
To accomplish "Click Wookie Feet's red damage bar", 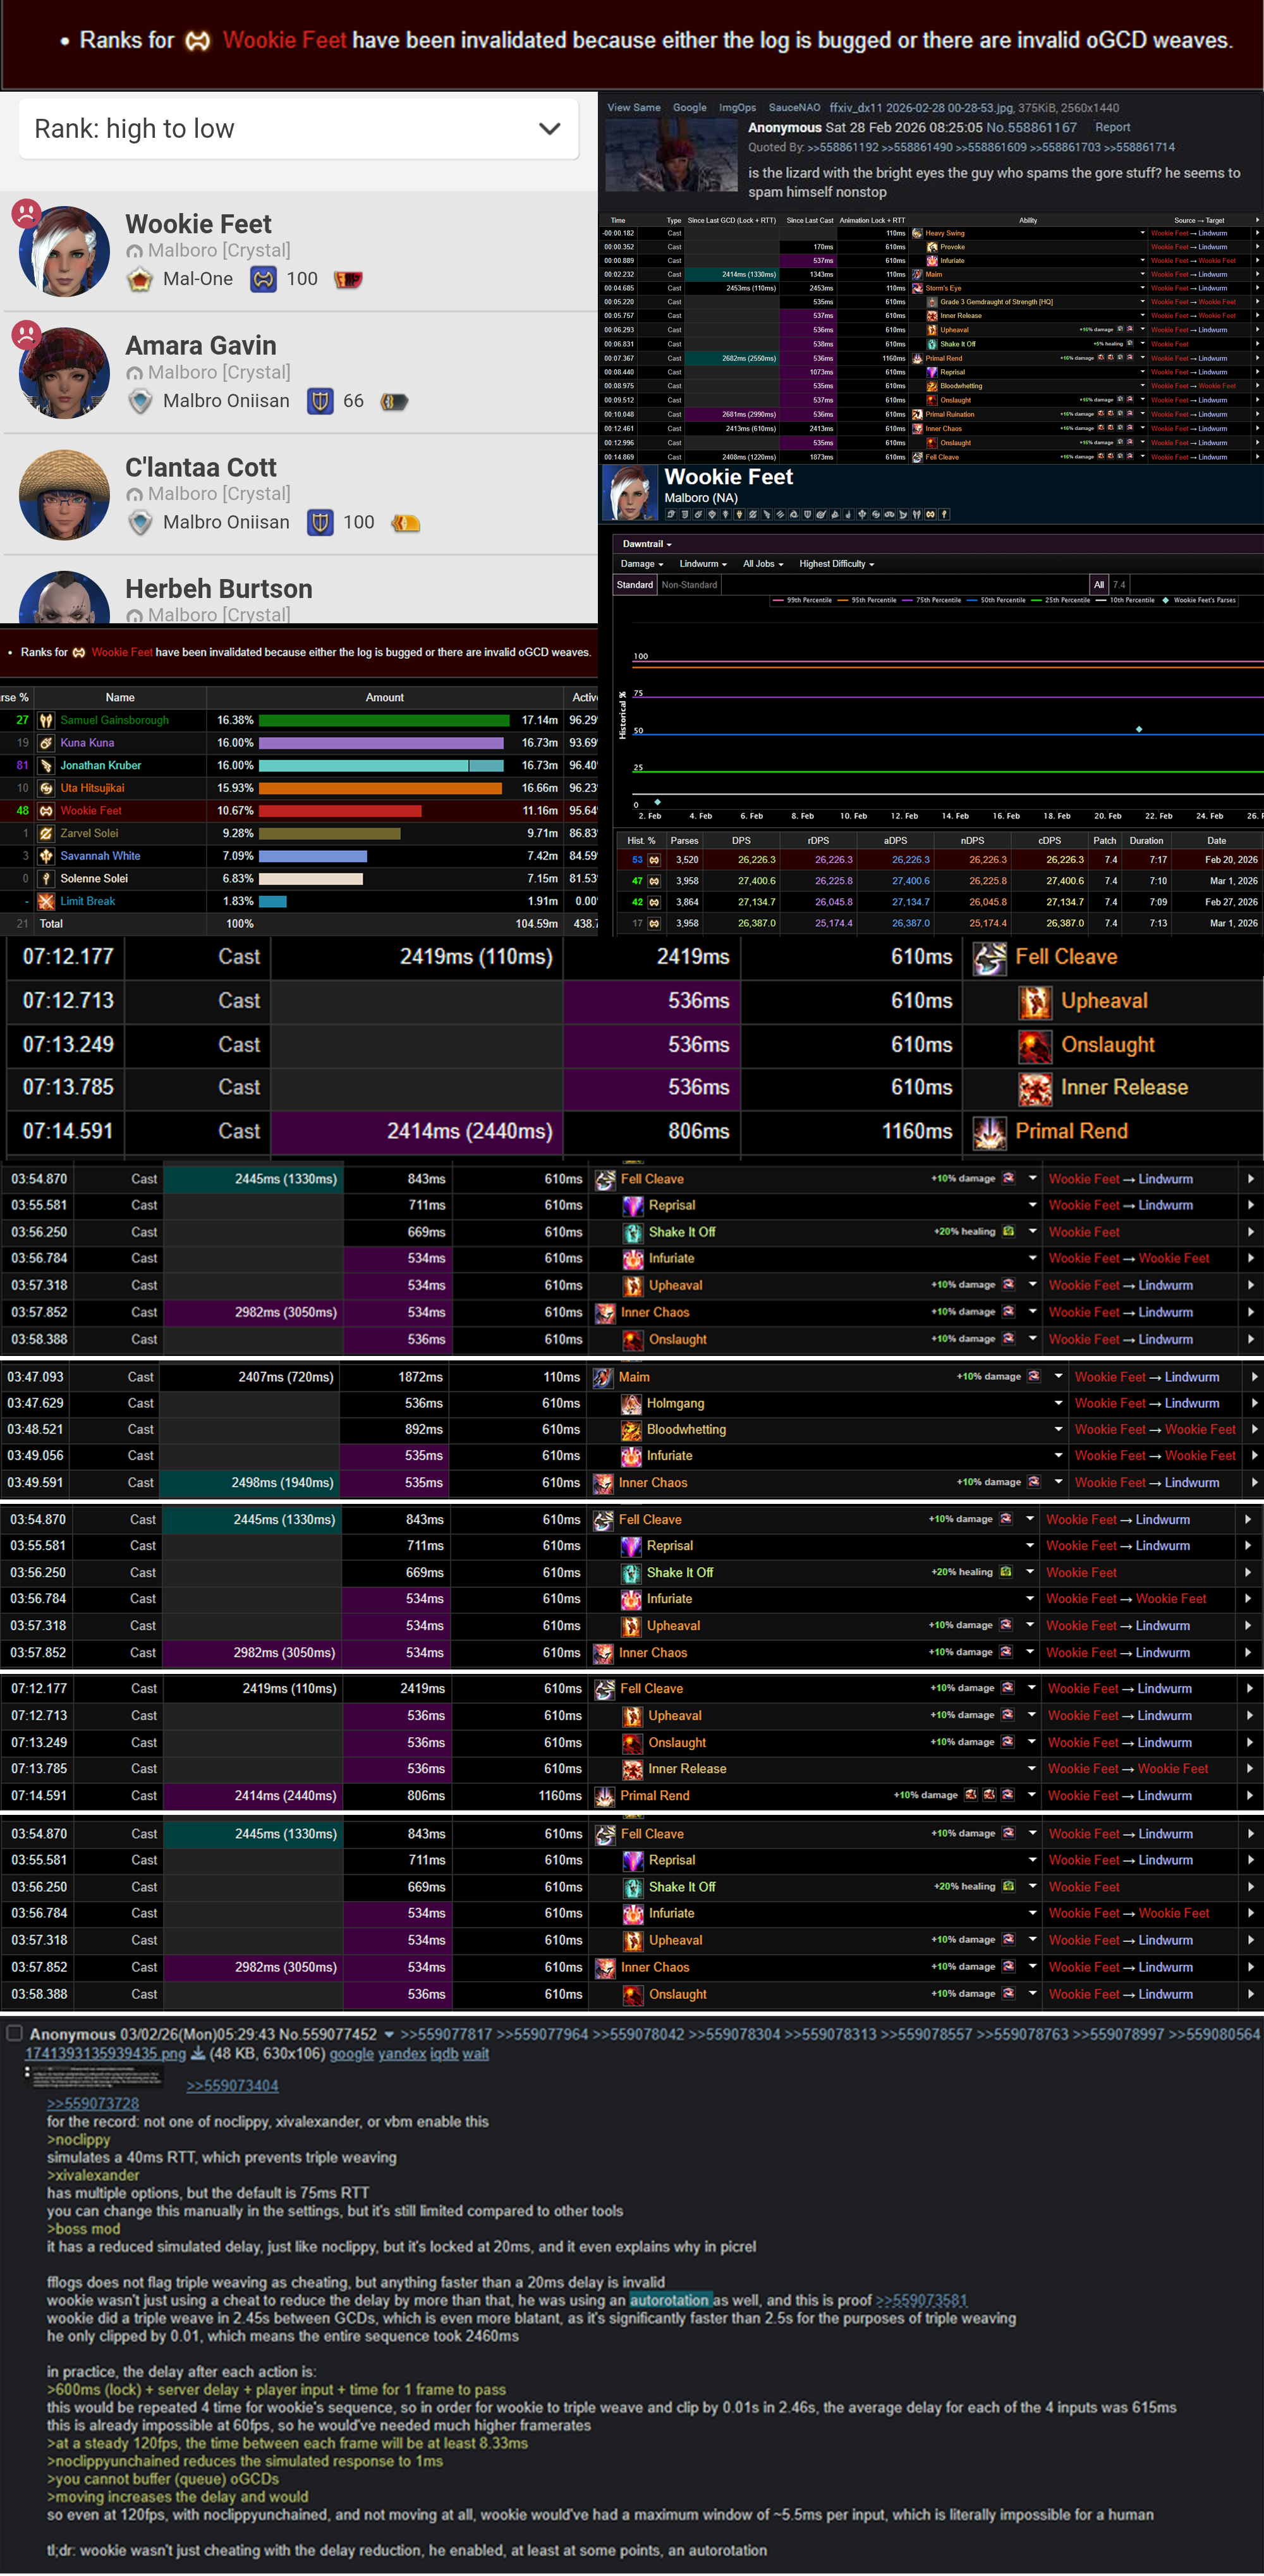I will point(340,811).
